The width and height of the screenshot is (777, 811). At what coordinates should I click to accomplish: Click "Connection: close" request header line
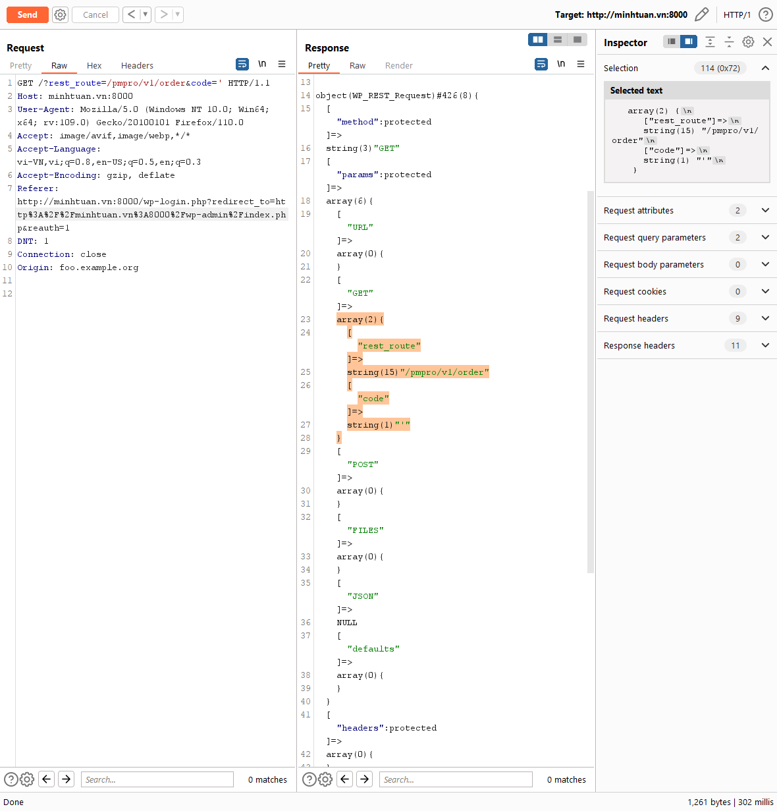[62, 254]
